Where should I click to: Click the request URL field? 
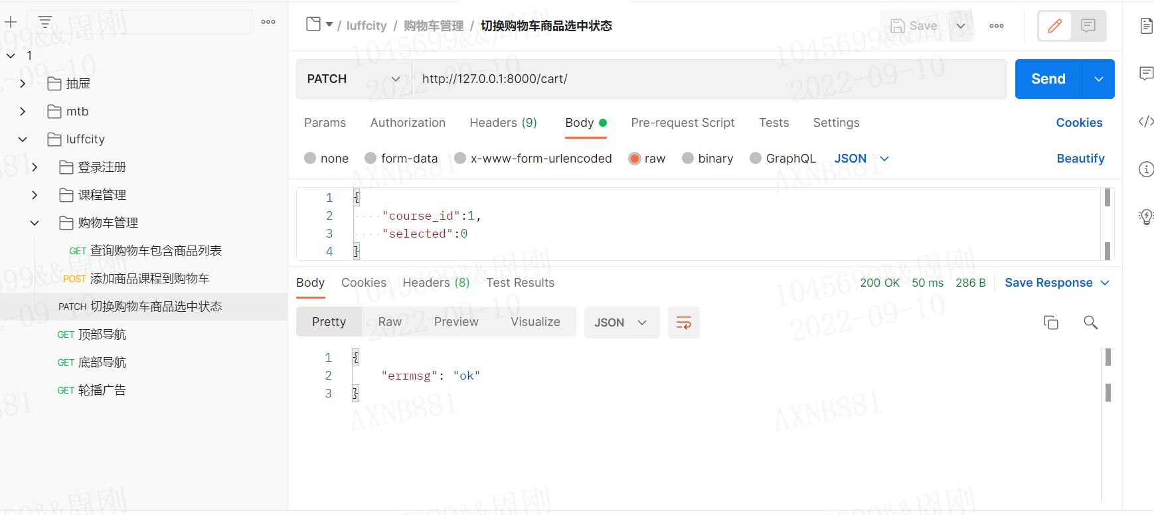(709, 79)
